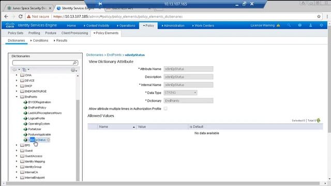331x186 pixels.
Task: Expand the GuestAccess dictionary node
Action: pyautogui.click(x=17, y=156)
